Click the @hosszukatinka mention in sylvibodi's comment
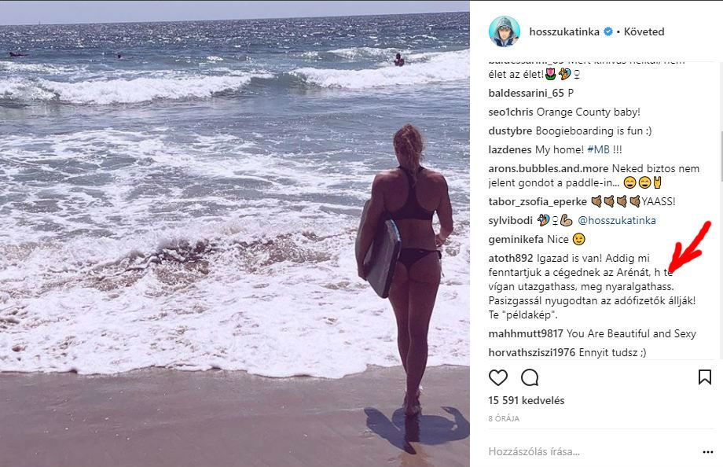723x467 pixels. click(x=616, y=221)
